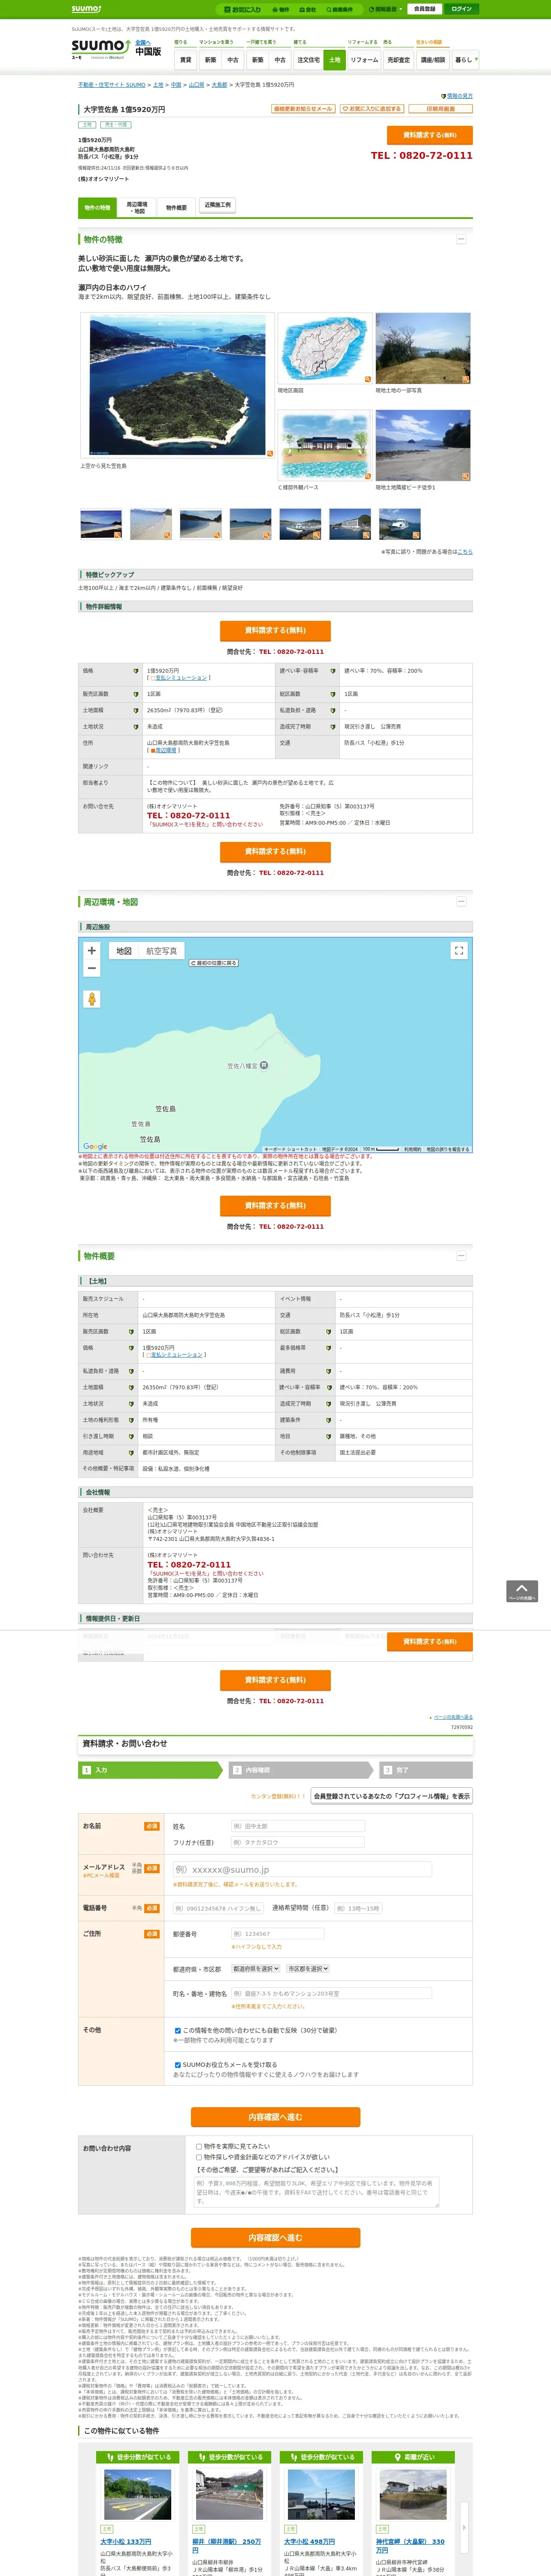This screenshot has width=551, height=2576.
Task: Open the 暮らし navigation dropdown
Action: (465, 60)
